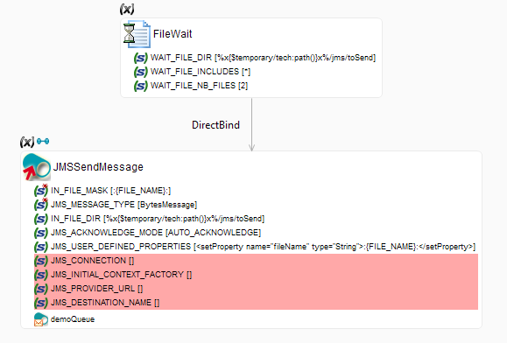The width and height of the screenshot is (507, 343).
Task: Click the icon beside JMS_DESTINATION_NAME
Action: point(41,303)
